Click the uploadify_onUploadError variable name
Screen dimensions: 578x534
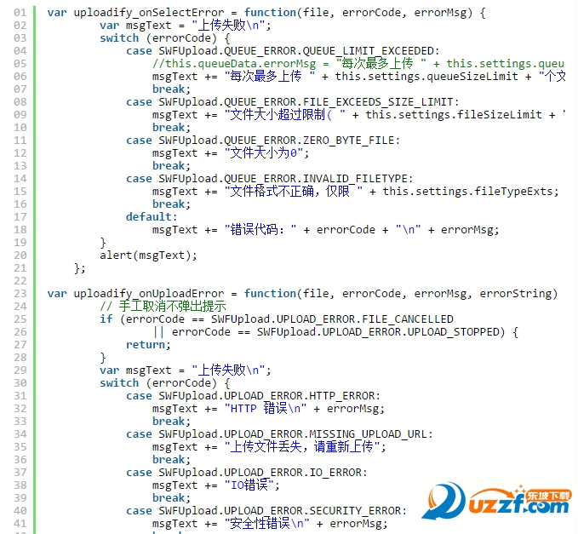(149, 294)
